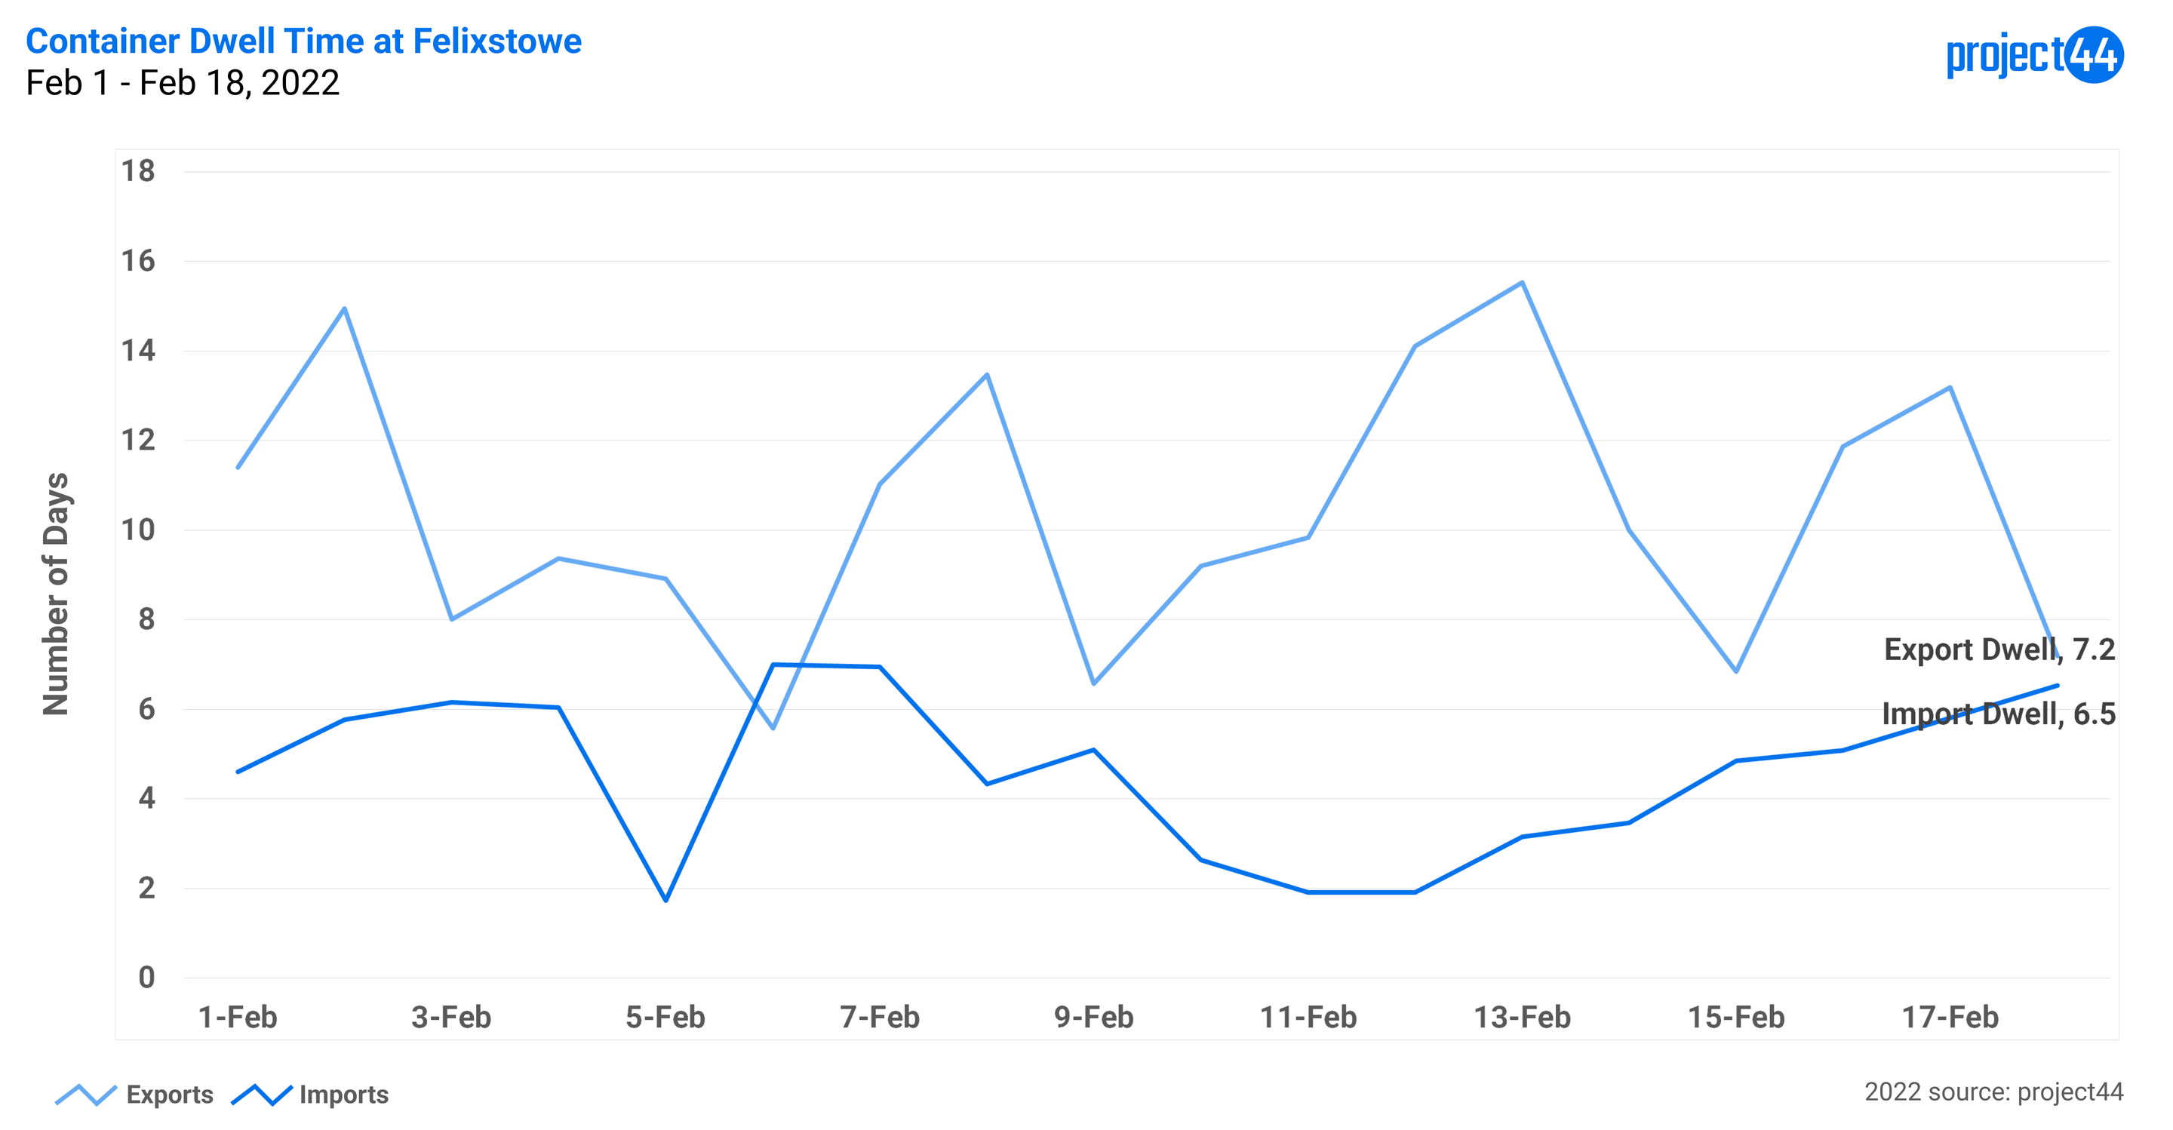The image size is (2173, 1130).
Task: Click the Import Dwell, 6.5 data label
Action: (x=1999, y=714)
